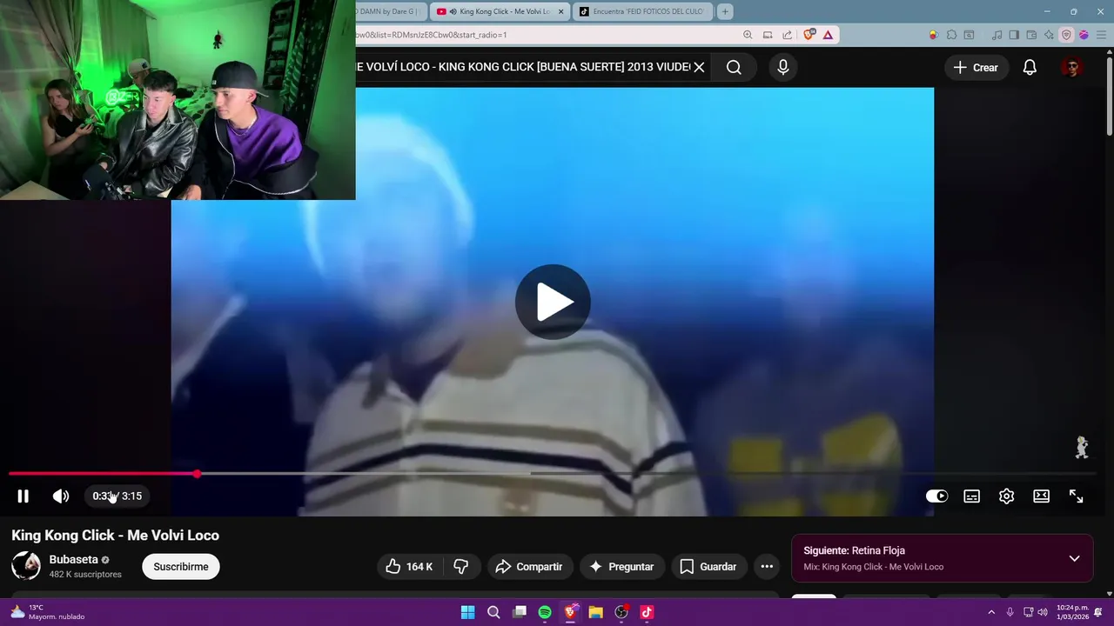Open the Brave Wallet icon

[x=1031, y=35]
